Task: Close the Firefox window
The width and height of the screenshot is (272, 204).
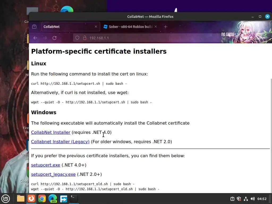Action: (x=267, y=16)
